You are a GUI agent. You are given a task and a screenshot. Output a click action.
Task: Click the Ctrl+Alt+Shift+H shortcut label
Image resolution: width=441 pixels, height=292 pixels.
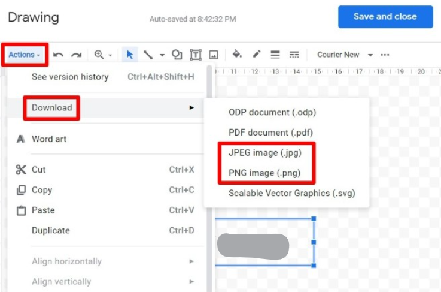point(161,77)
